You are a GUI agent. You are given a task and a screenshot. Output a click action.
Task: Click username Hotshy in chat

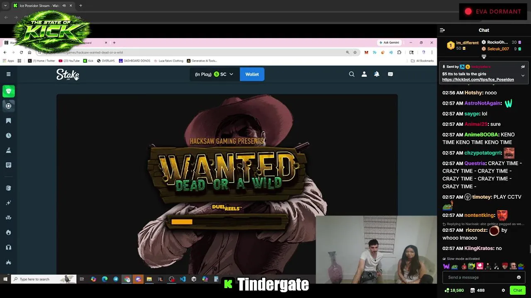coord(473,93)
